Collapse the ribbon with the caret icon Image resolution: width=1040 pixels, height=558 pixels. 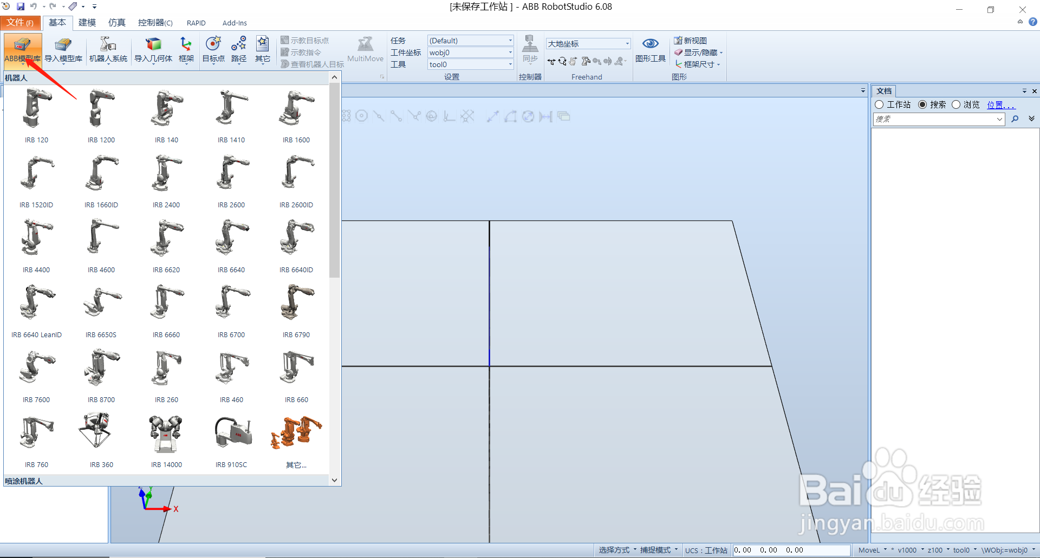pyautogui.click(x=1020, y=22)
